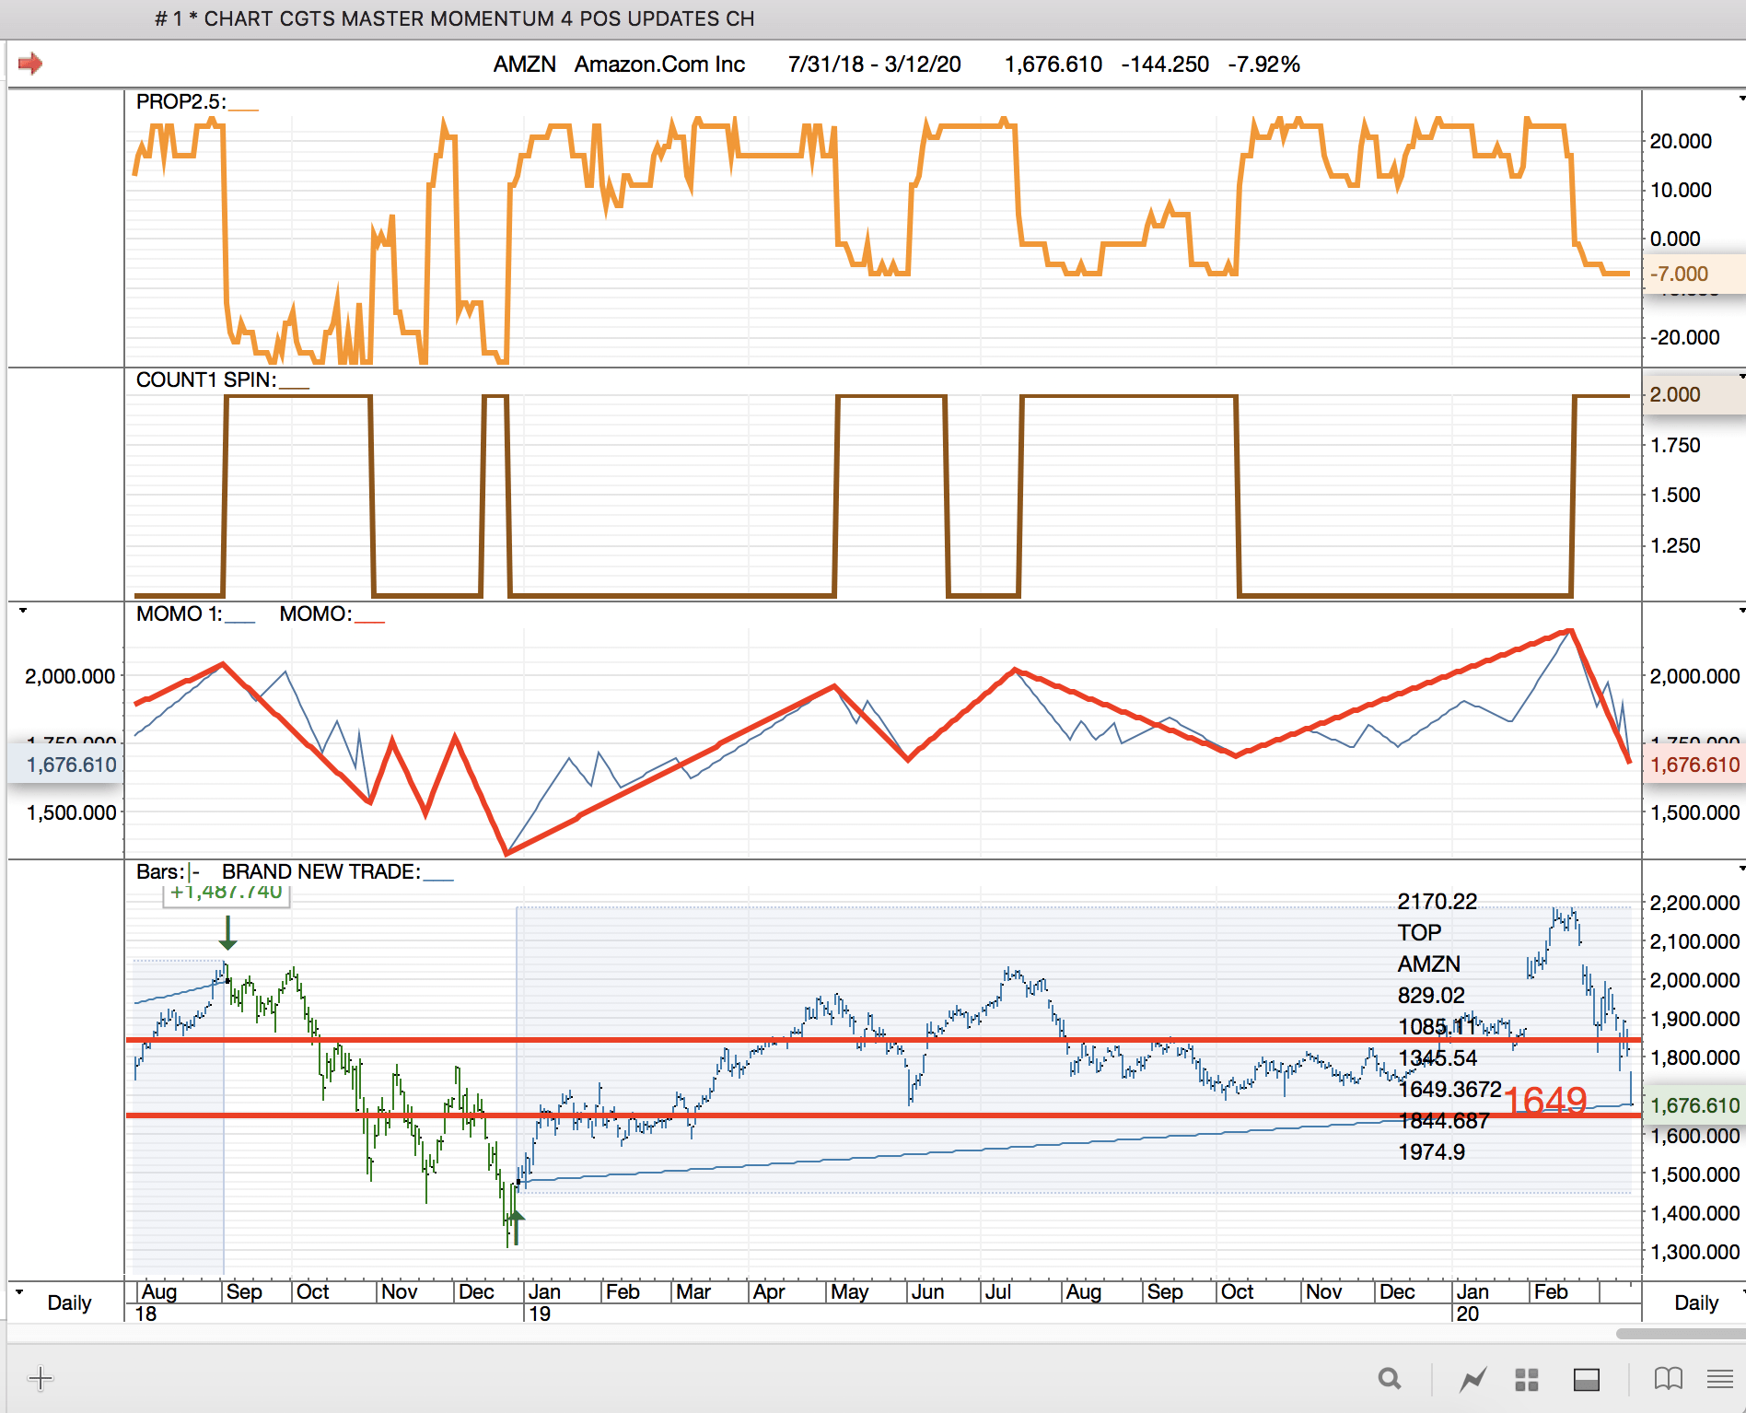Open the PROP2.5 pane right-edge dropdown arrow
The width and height of the screenshot is (1746, 1413).
pos(1740,99)
